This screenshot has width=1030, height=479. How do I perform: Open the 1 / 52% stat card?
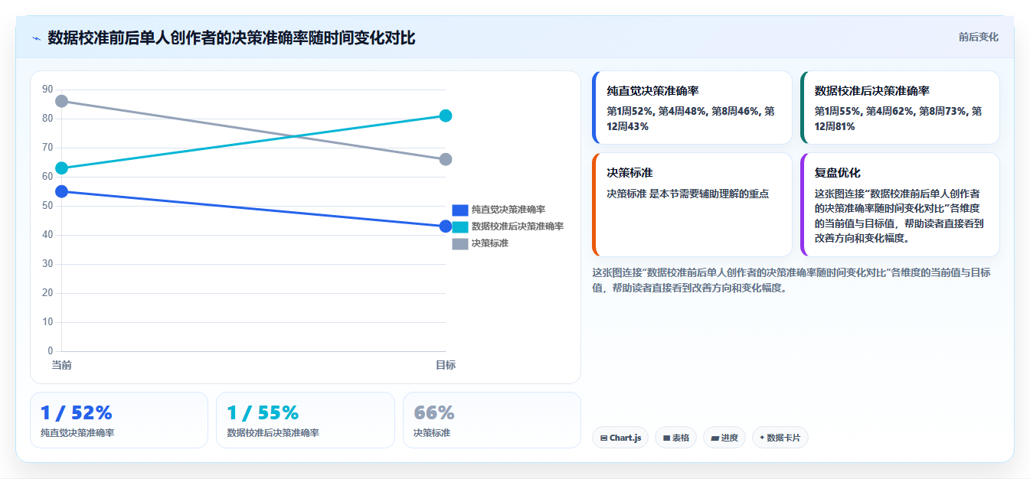click(x=119, y=420)
